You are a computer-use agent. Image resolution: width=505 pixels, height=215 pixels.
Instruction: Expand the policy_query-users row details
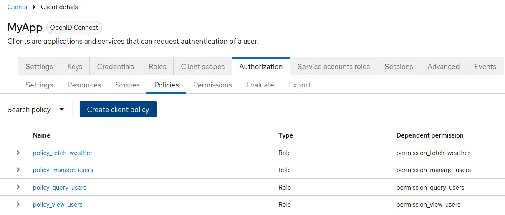tap(18, 187)
